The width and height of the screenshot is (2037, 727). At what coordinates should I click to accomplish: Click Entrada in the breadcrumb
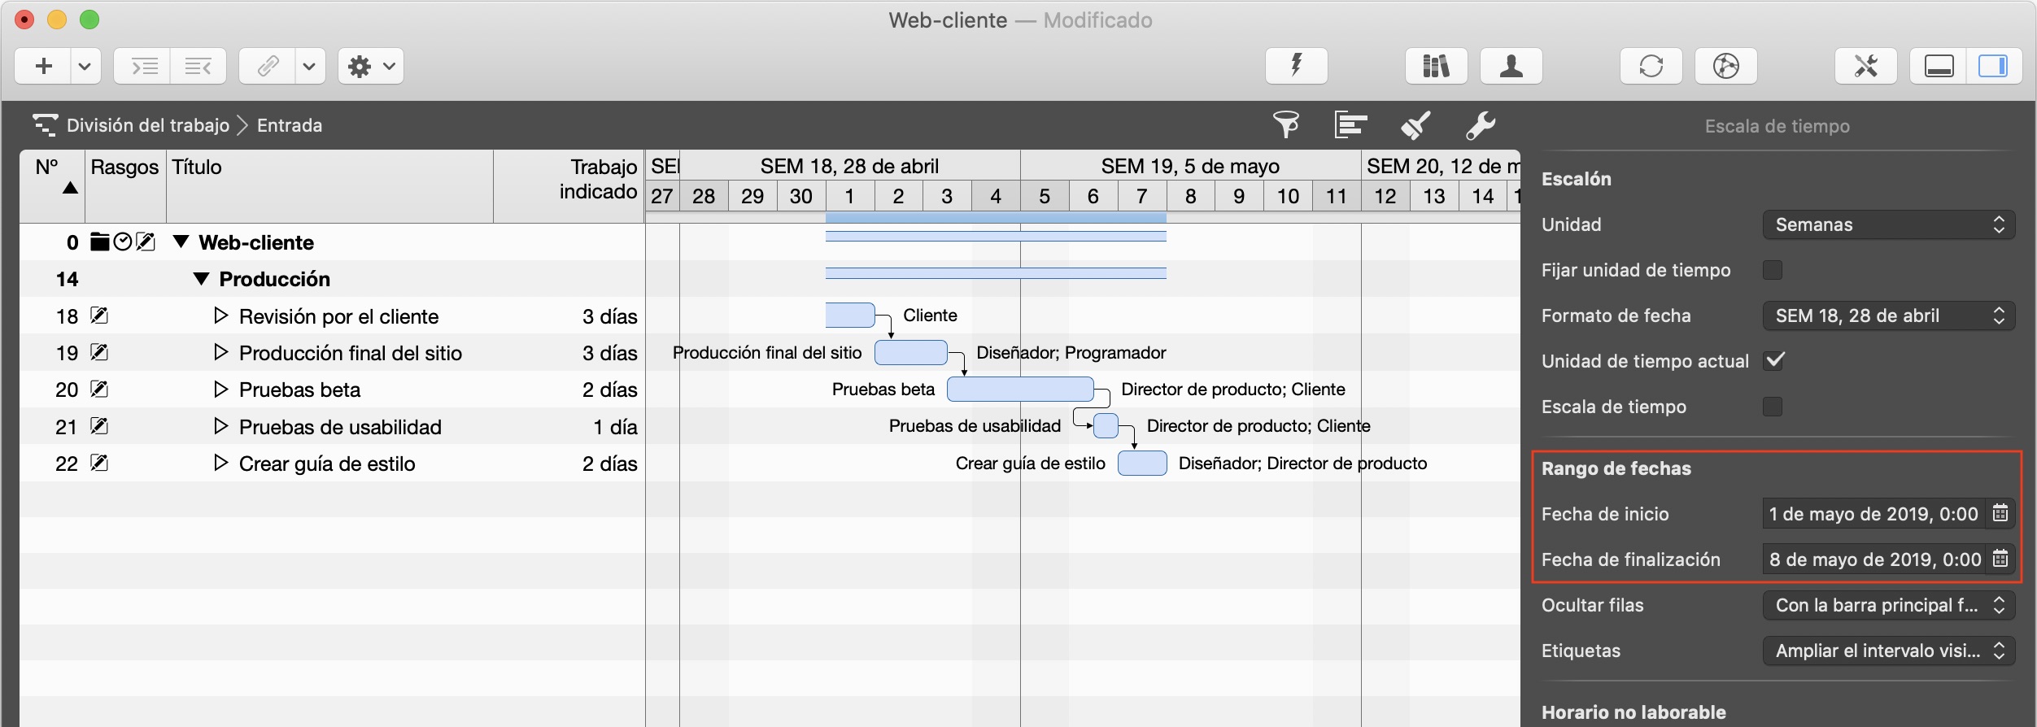click(290, 125)
